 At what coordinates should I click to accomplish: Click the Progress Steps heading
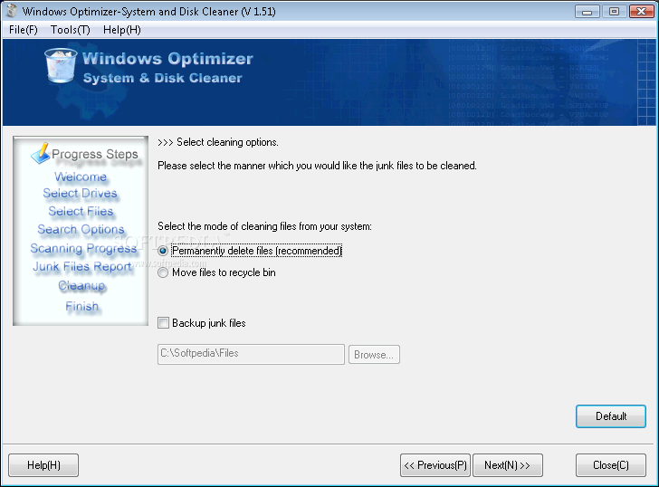94,154
